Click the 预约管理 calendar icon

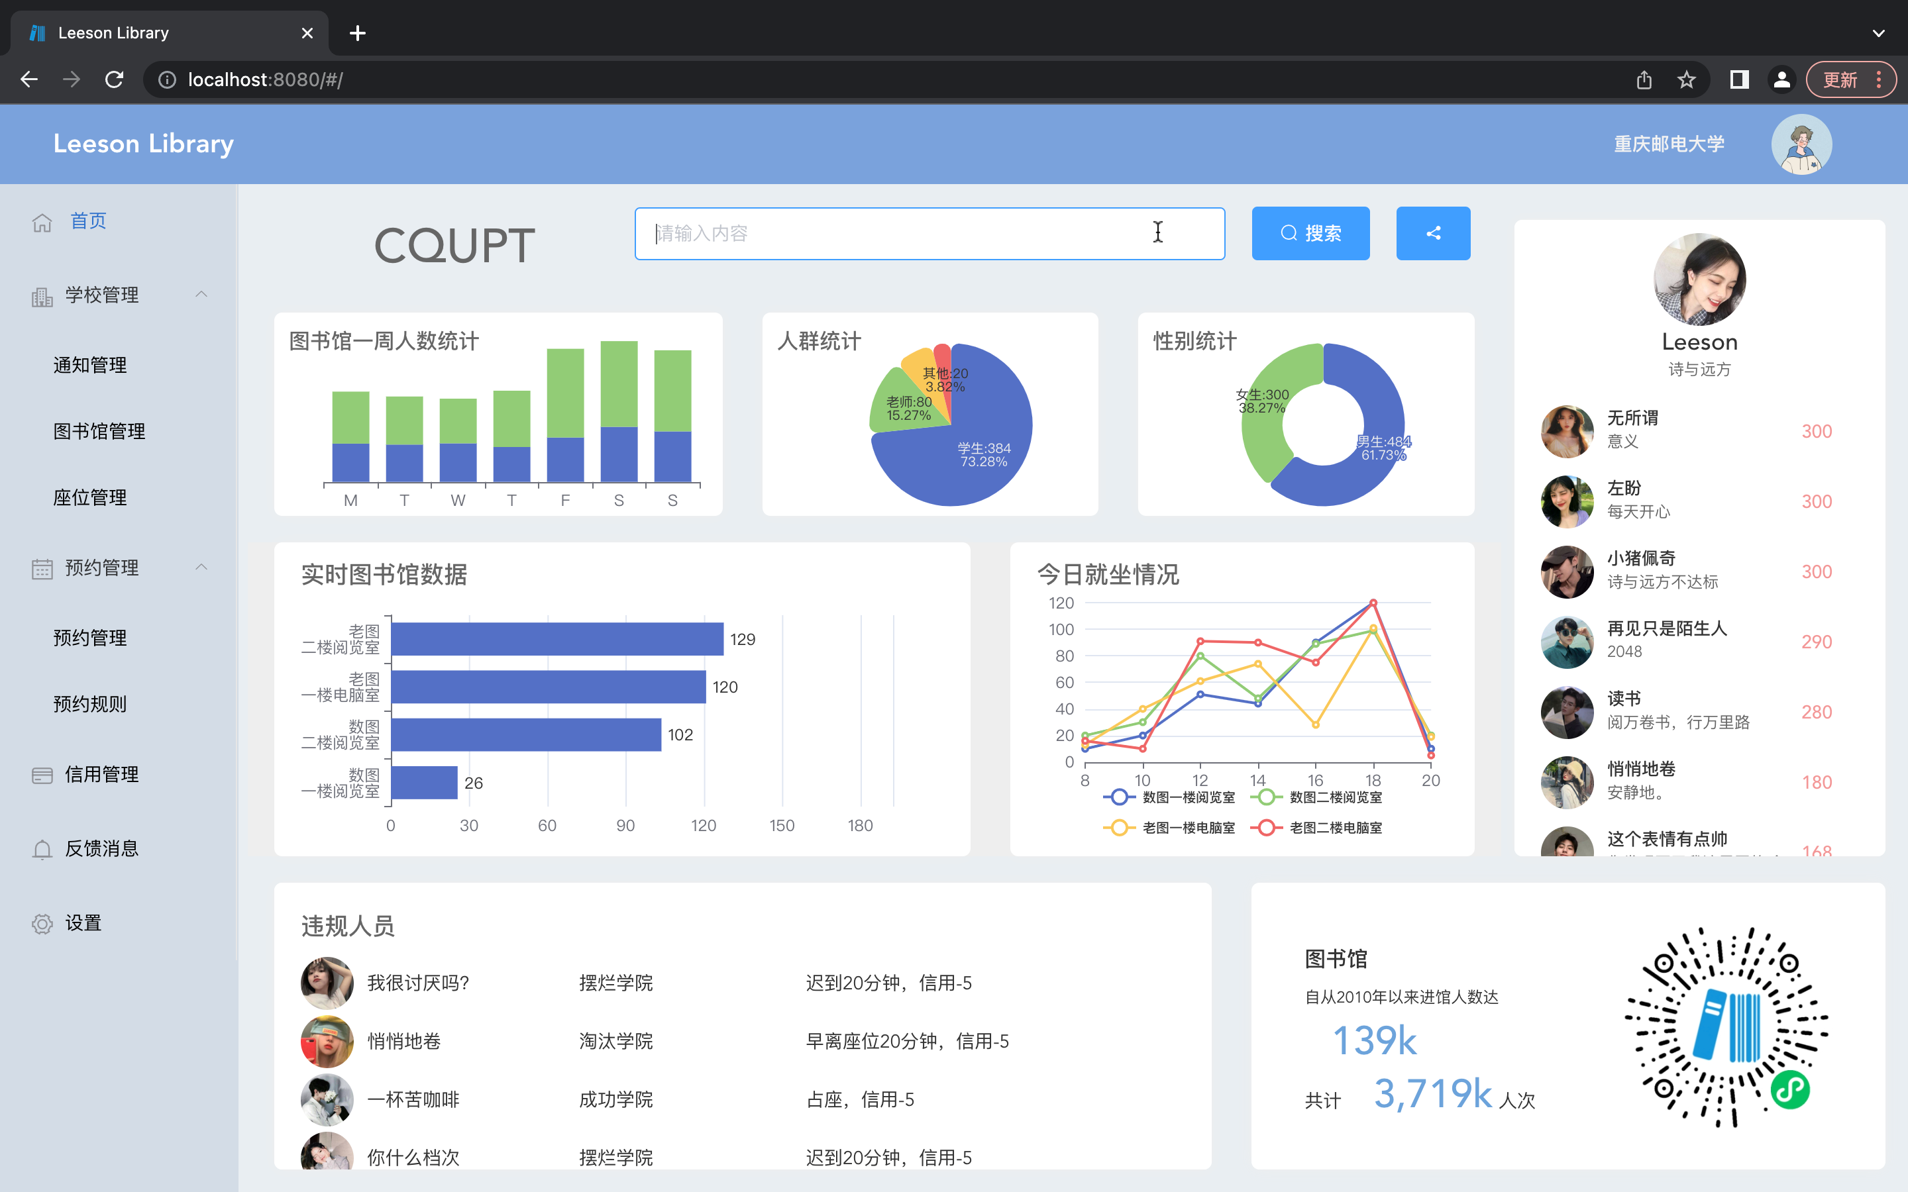pos(42,568)
